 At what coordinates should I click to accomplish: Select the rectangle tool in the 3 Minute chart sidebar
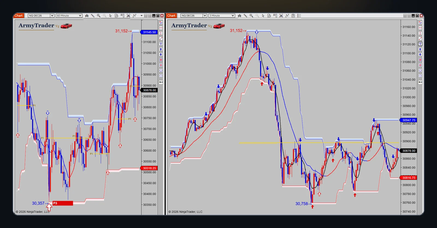tap(420, 60)
